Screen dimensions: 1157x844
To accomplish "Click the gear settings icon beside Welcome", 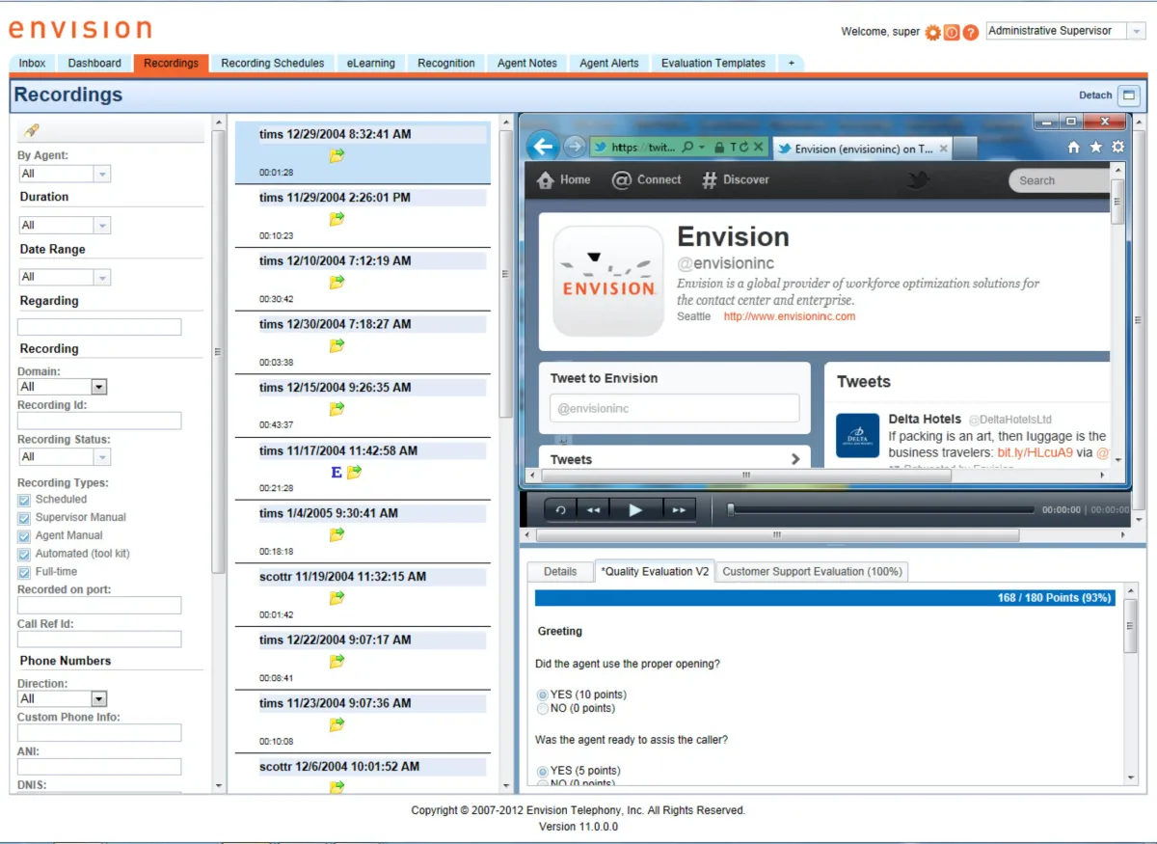I will [932, 32].
